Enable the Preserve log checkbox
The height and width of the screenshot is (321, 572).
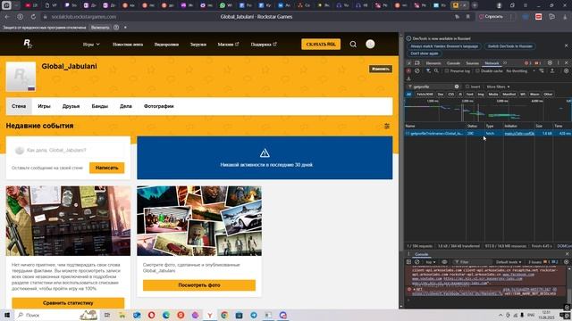(447, 71)
